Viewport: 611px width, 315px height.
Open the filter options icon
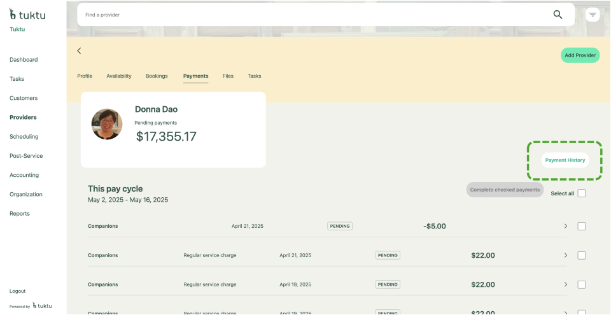tap(593, 15)
